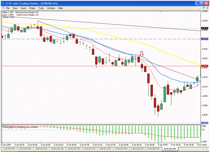This screenshot has width=210, height=152.
Task: Click the Current Days Range text
Action: pos(27,15)
